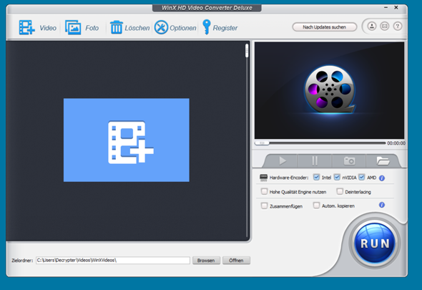
Task: Toggle the Intel hardware encoder checkbox
Action: click(316, 178)
